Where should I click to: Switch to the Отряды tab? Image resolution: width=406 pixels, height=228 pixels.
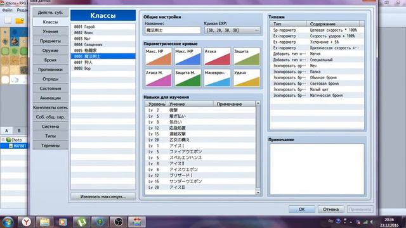click(x=51, y=79)
